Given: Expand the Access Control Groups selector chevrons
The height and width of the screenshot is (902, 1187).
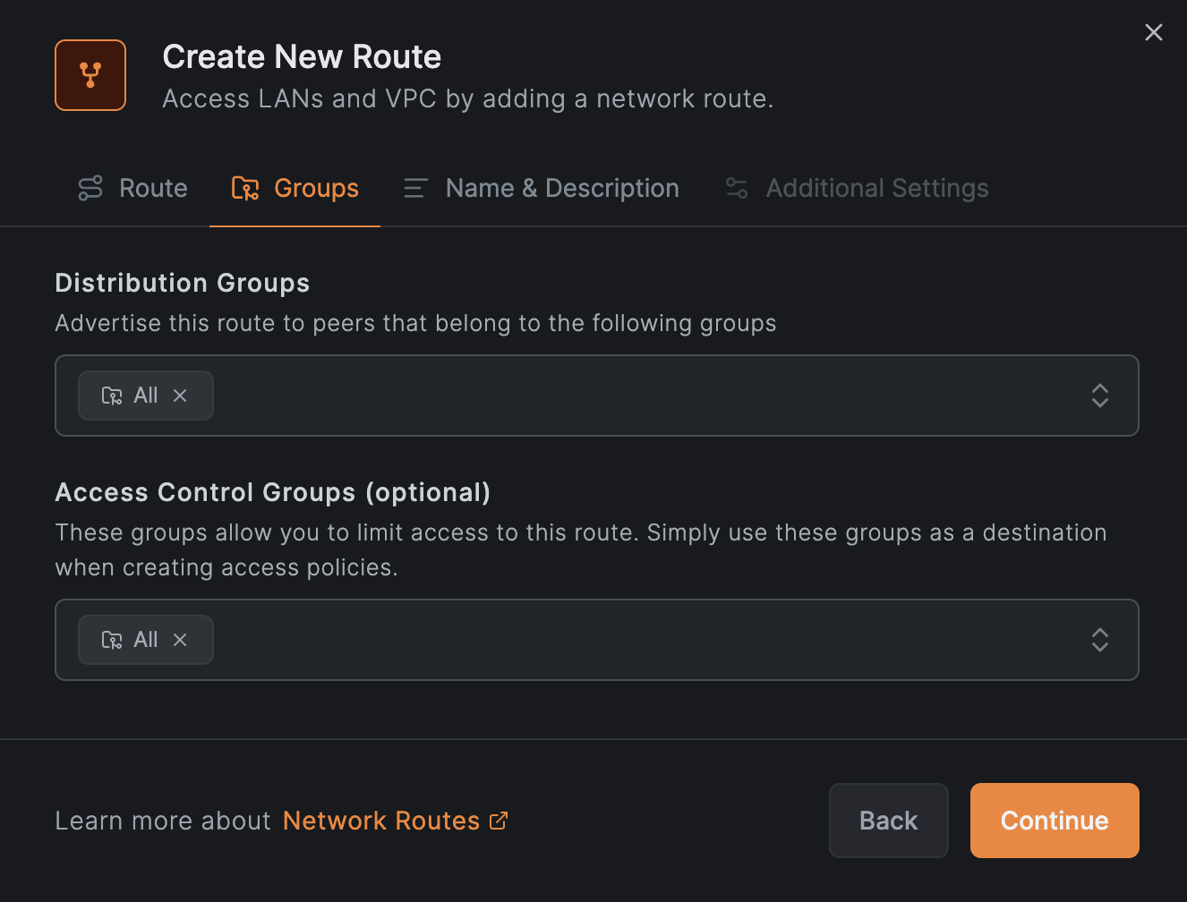Looking at the screenshot, I should 1100,640.
